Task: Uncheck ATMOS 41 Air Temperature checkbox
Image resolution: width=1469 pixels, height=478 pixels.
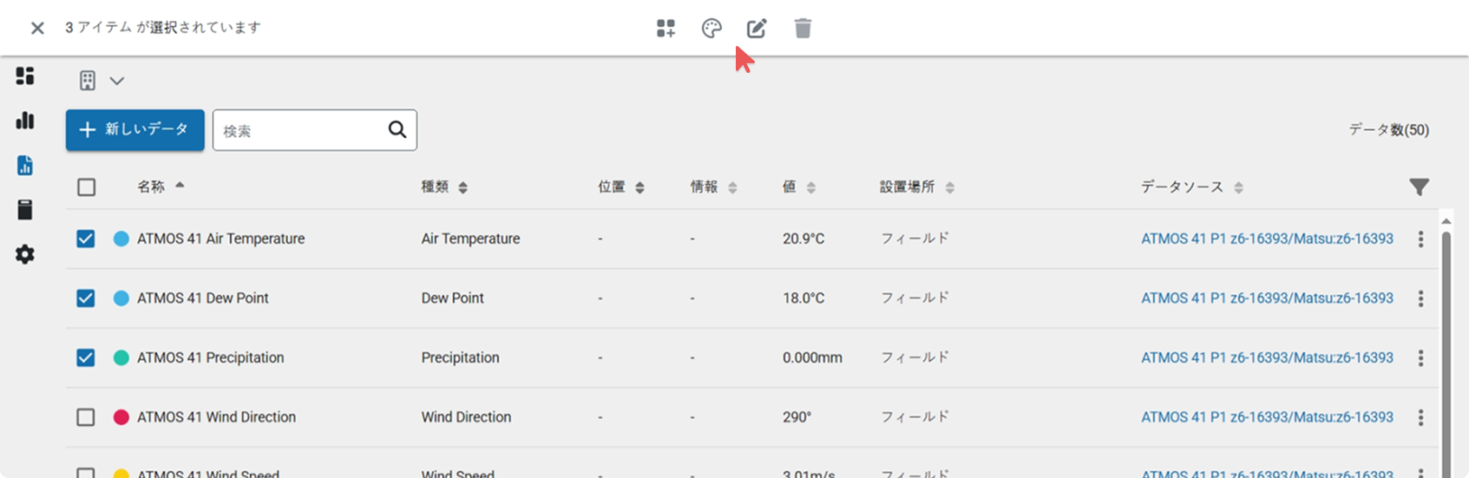Action: click(86, 239)
